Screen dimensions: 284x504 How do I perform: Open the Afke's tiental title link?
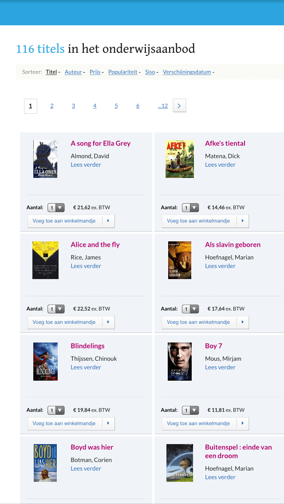tap(225, 143)
